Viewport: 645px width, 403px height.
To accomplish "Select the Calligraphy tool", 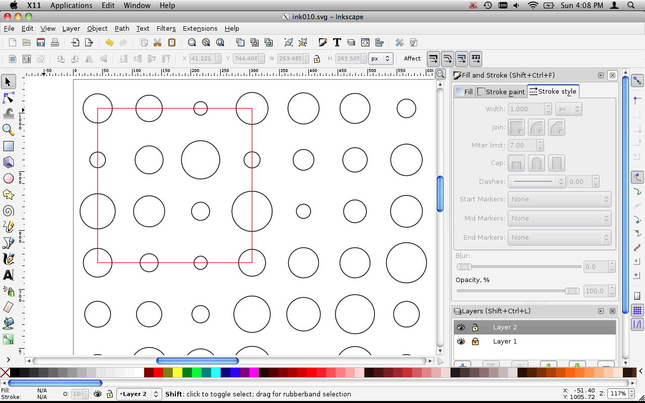I will point(8,259).
